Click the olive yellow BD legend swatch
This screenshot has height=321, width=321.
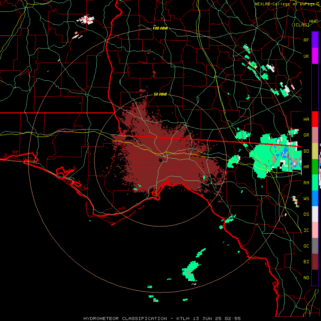click(315, 151)
